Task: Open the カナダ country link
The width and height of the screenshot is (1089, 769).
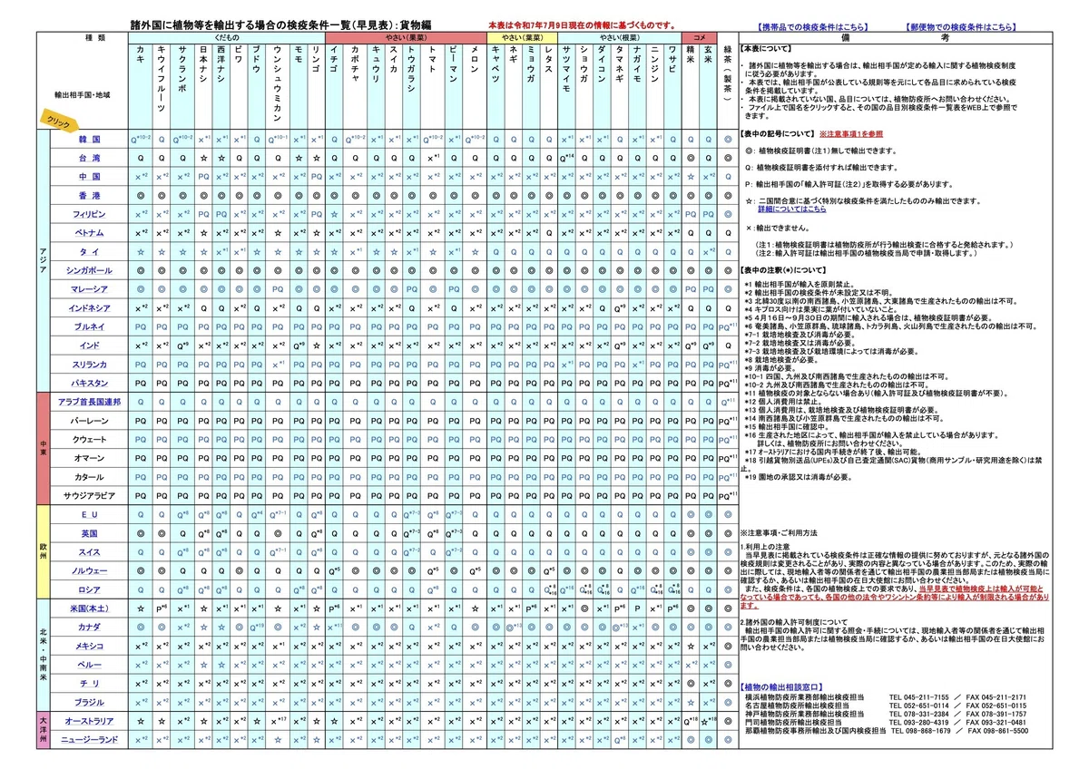Action: [x=89, y=627]
